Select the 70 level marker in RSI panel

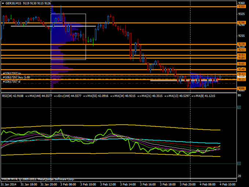239,108
